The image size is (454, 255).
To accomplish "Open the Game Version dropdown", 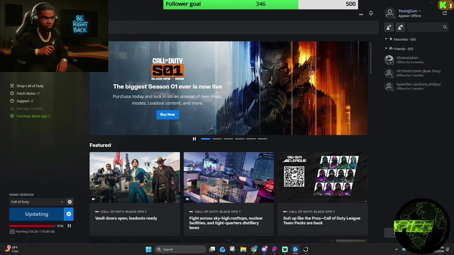I will [37, 202].
